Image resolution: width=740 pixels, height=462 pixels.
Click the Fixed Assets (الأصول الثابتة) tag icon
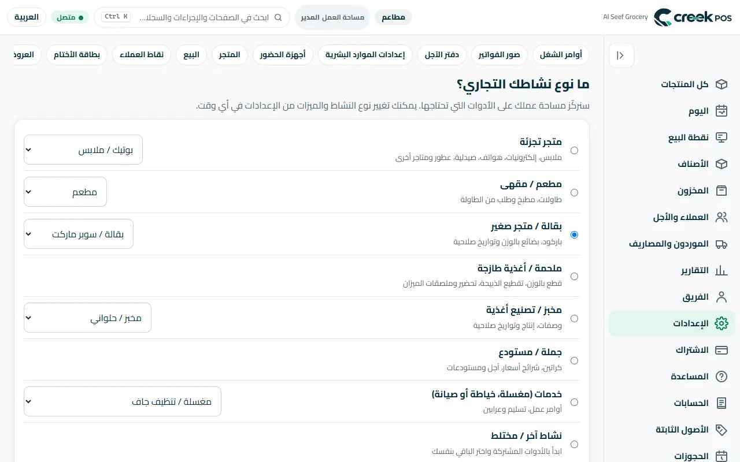pos(721,430)
